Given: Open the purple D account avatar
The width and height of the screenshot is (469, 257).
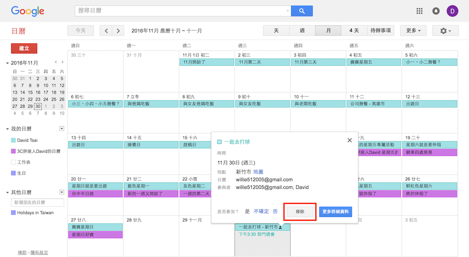Looking at the screenshot, I should (x=452, y=11).
